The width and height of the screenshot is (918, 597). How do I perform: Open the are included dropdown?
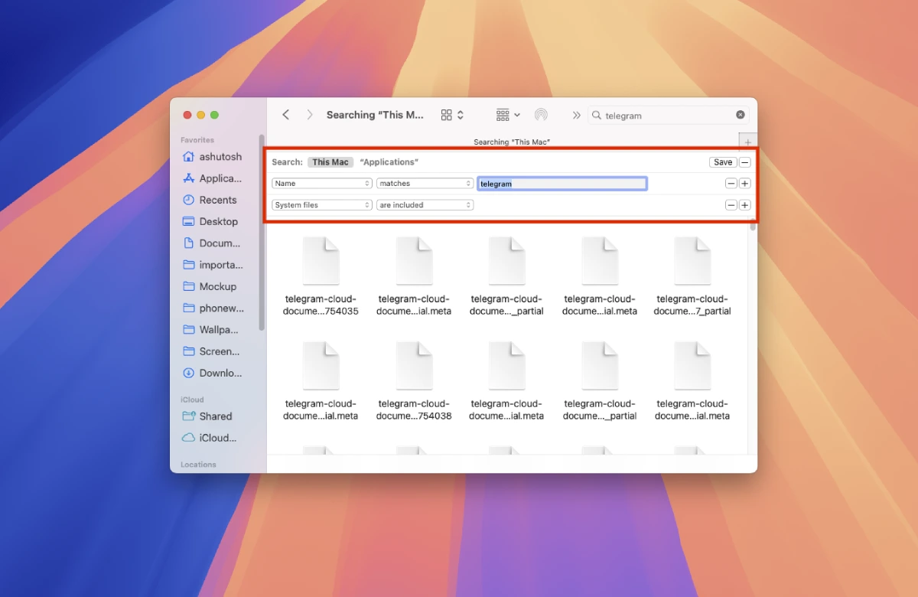point(425,205)
